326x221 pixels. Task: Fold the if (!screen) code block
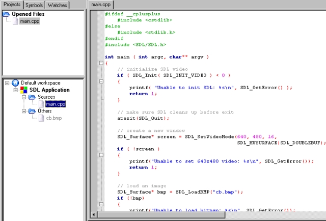click(x=101, y=155)
